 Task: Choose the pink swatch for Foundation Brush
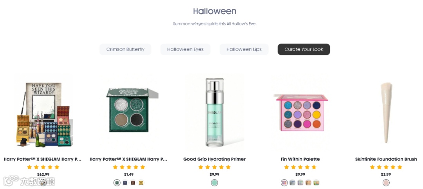tap(386, 183)
